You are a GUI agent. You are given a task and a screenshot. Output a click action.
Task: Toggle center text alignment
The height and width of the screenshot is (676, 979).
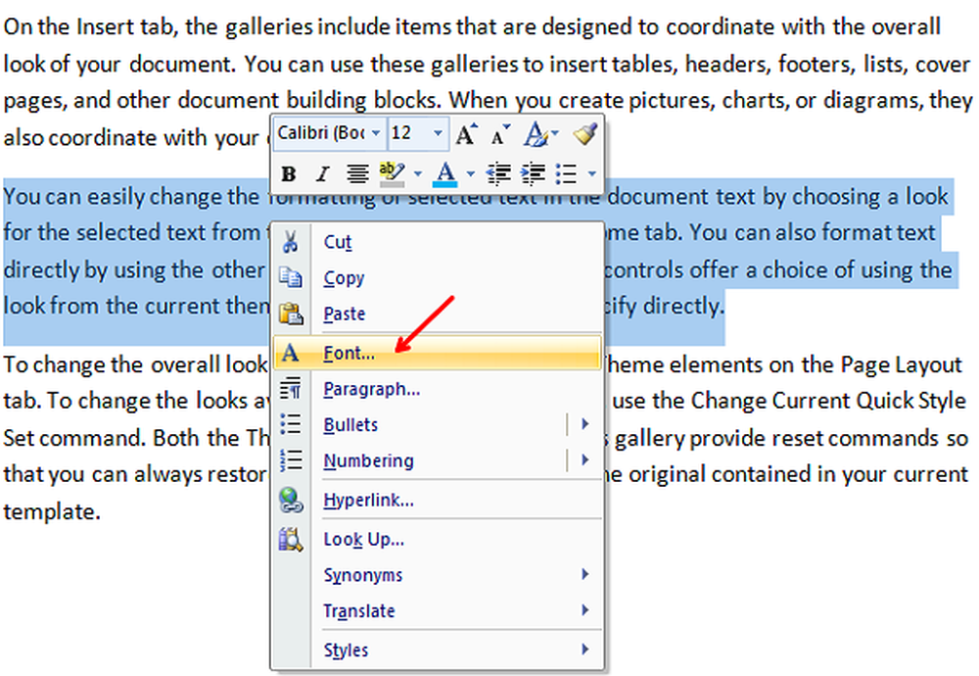point(357,174)
